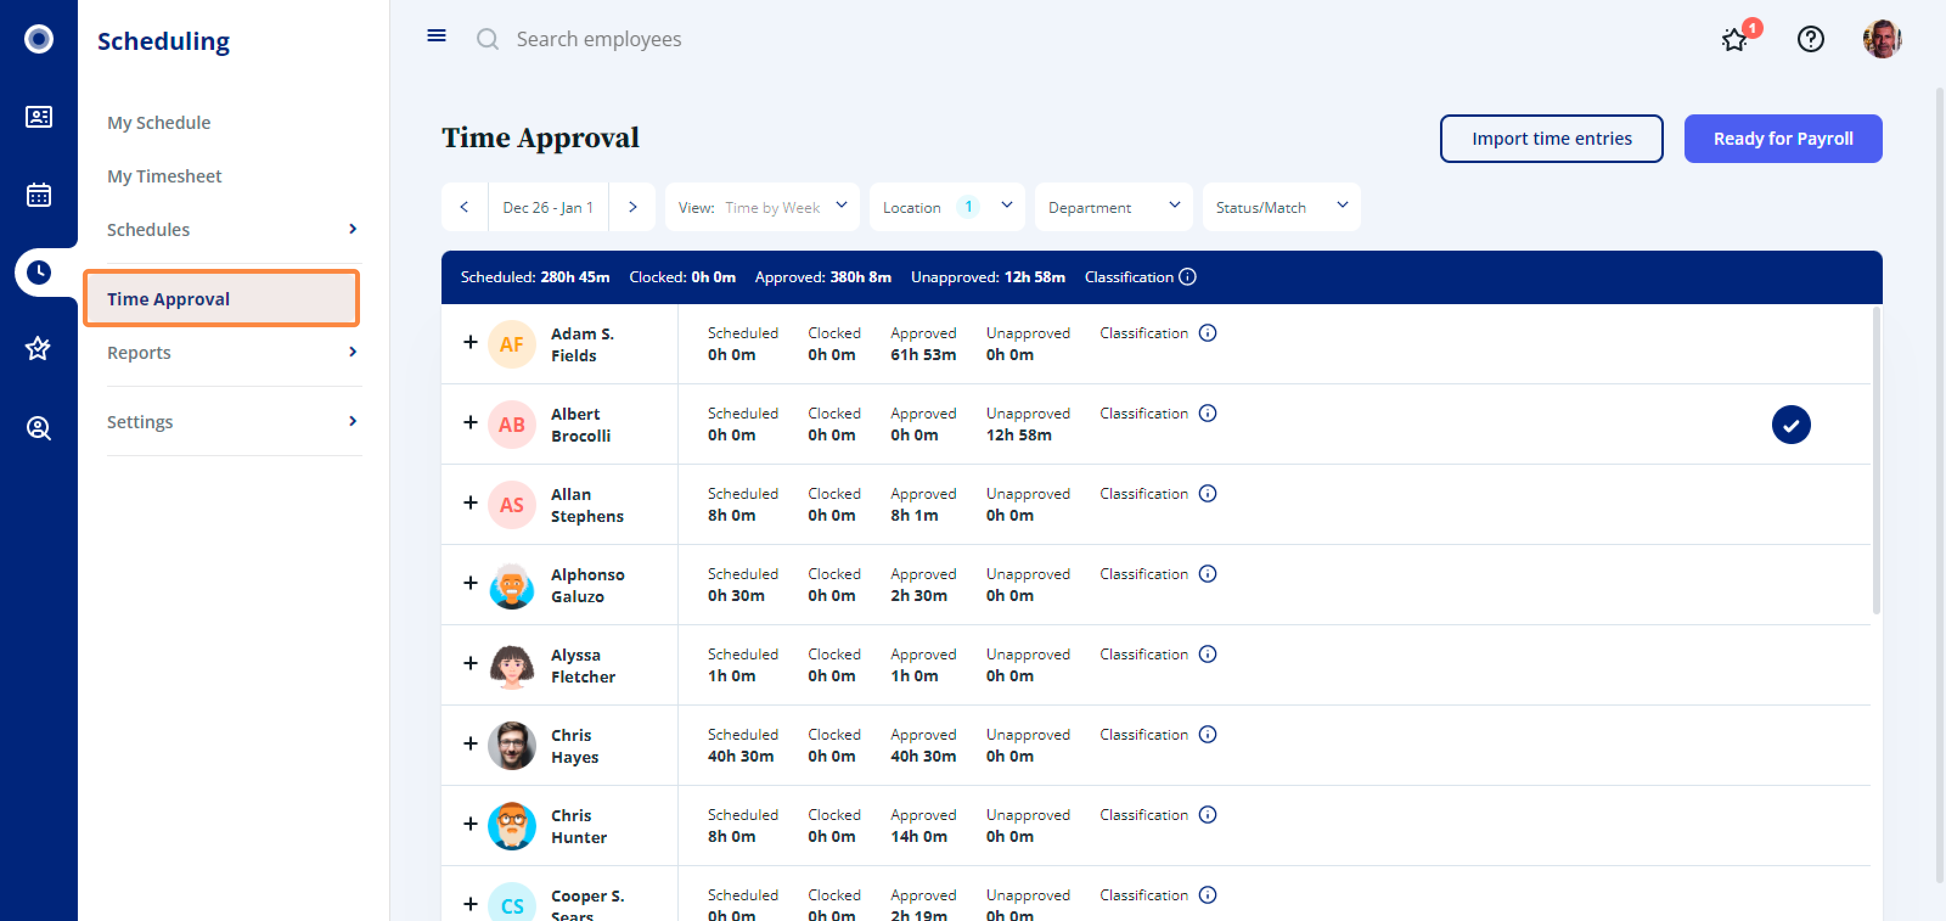1946x921 pixels.
Task: Open the View Time by Week dropdown
Action: point(761,207)
